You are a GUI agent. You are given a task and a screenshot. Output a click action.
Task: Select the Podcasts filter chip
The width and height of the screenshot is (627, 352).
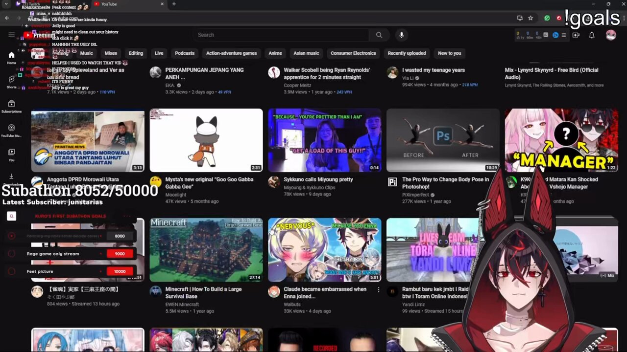click(x=185, y=53)
